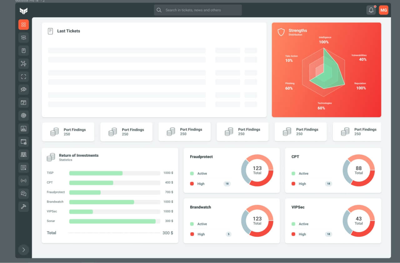Viewport: 400px width, 263px height.
Task: Select the broadcast signal icon in sidebar
Action: (x=23, y=180)
